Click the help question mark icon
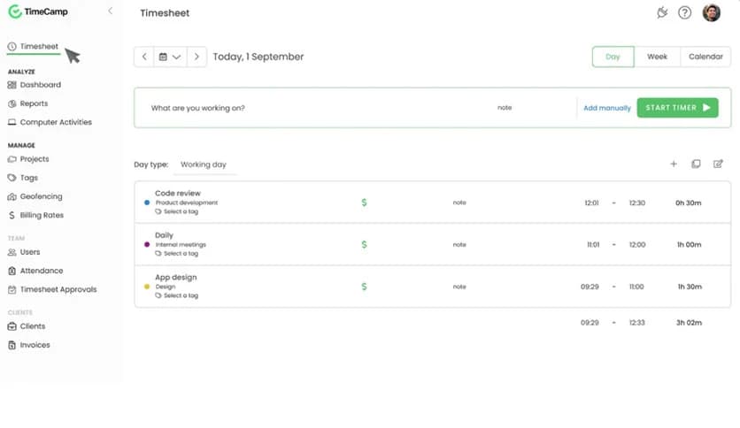This screenshot has width=740, height=428. point(684,12)
